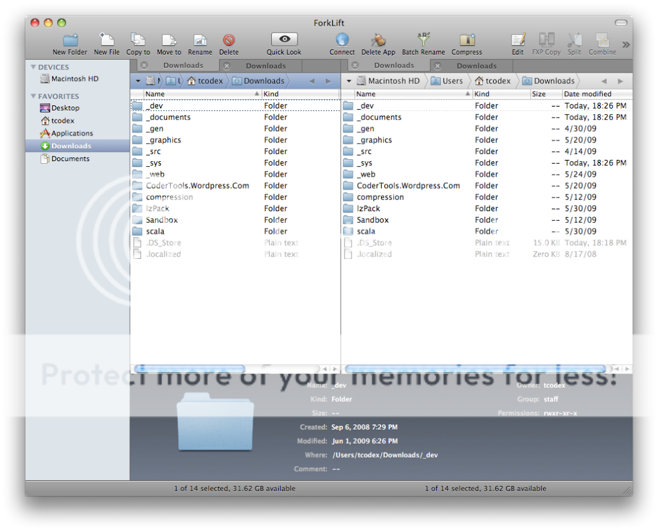Collapse the FAVORITES section

pos(33,96)
